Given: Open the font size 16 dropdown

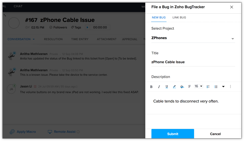Looking at the screenshot, I should [198, 86].
